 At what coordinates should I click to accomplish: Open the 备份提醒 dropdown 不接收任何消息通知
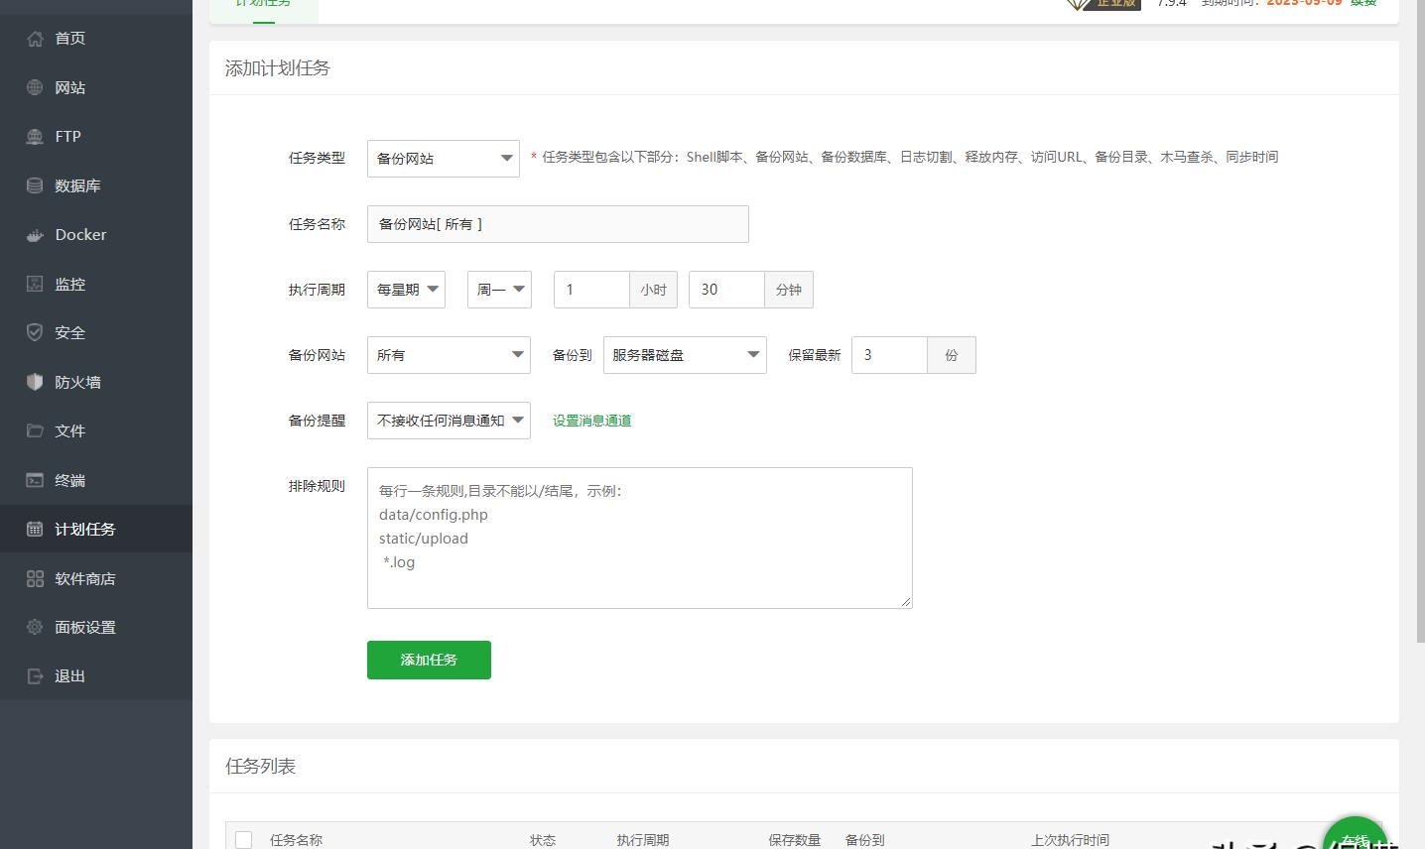pos(449,421)
